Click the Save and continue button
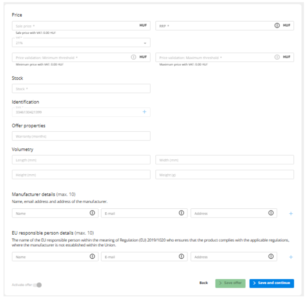Image resolution: width=307 pixels, height=299 pixels. tap(272, 283)
